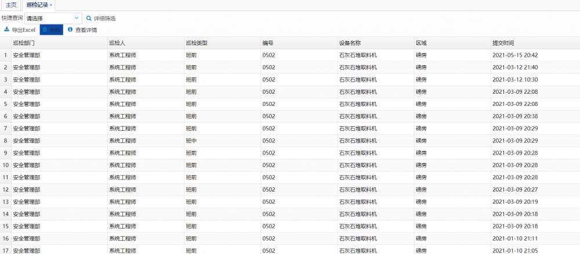Click 0502 in row 4
The width and height of the screenshot is (580, 254).
(x=269, y=92)
